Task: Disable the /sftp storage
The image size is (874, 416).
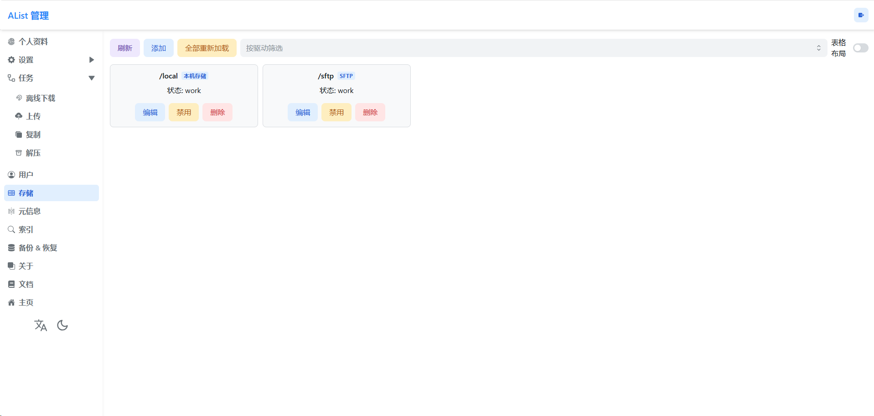Action: 336,112
